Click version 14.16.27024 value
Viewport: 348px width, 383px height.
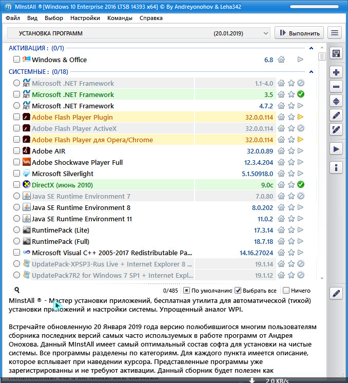coord(256,253)
